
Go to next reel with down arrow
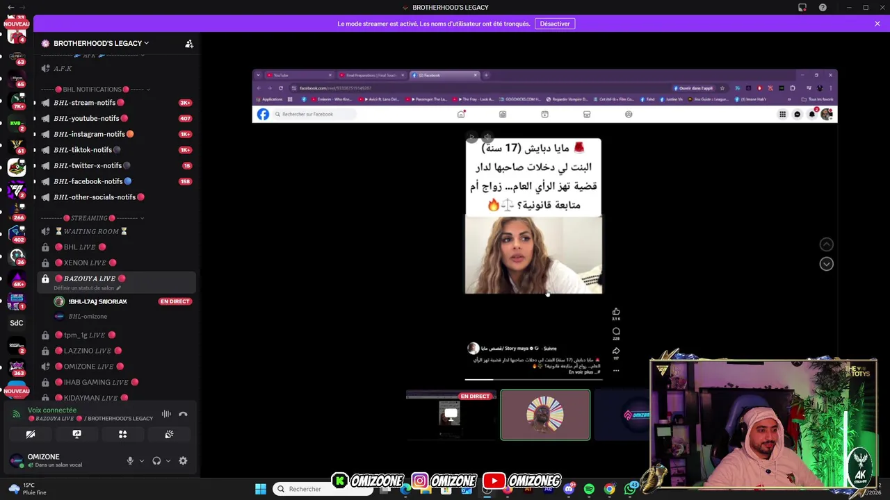[826, 264]
